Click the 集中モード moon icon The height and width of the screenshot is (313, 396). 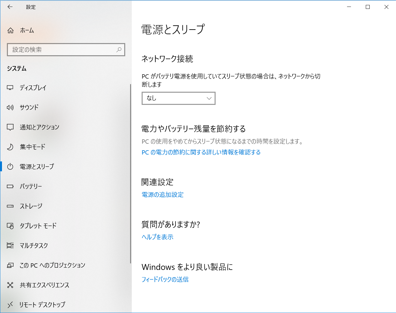point(10,147)
